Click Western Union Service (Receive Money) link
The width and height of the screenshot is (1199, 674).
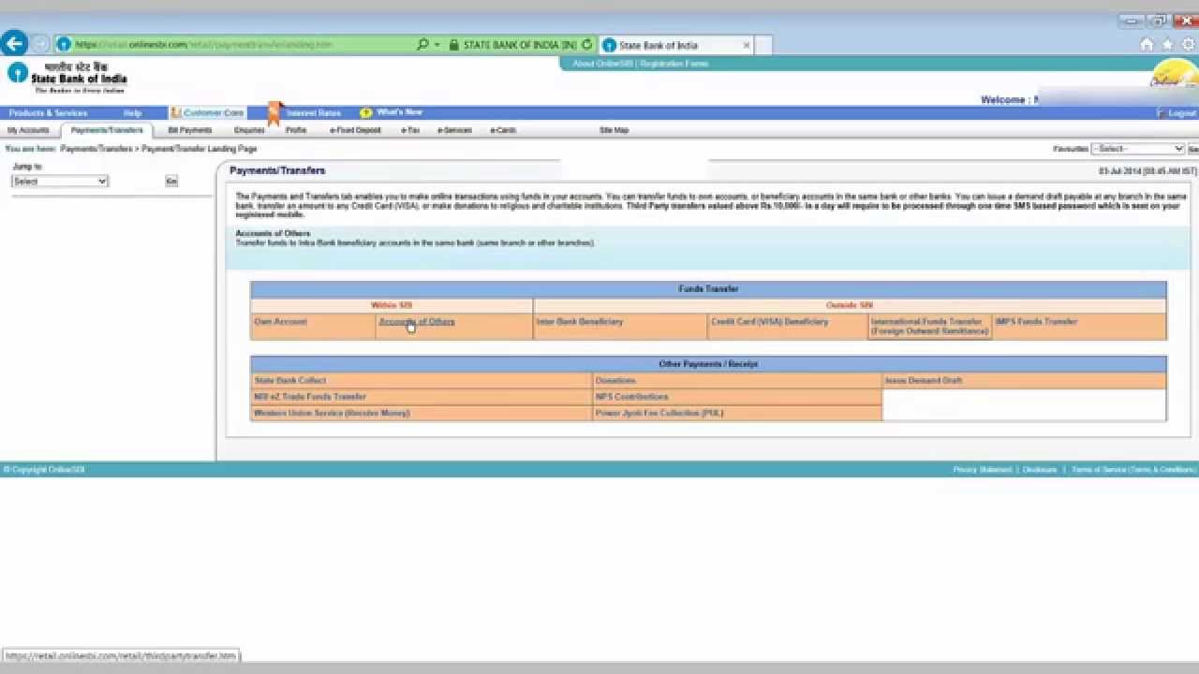click(x=332, y=413)
